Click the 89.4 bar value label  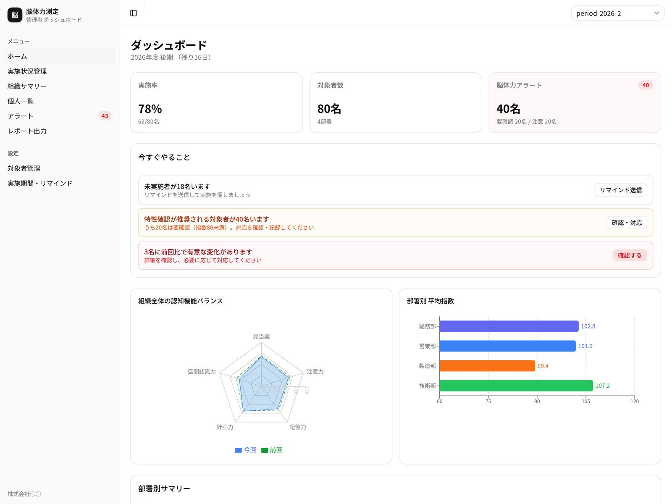543,366
